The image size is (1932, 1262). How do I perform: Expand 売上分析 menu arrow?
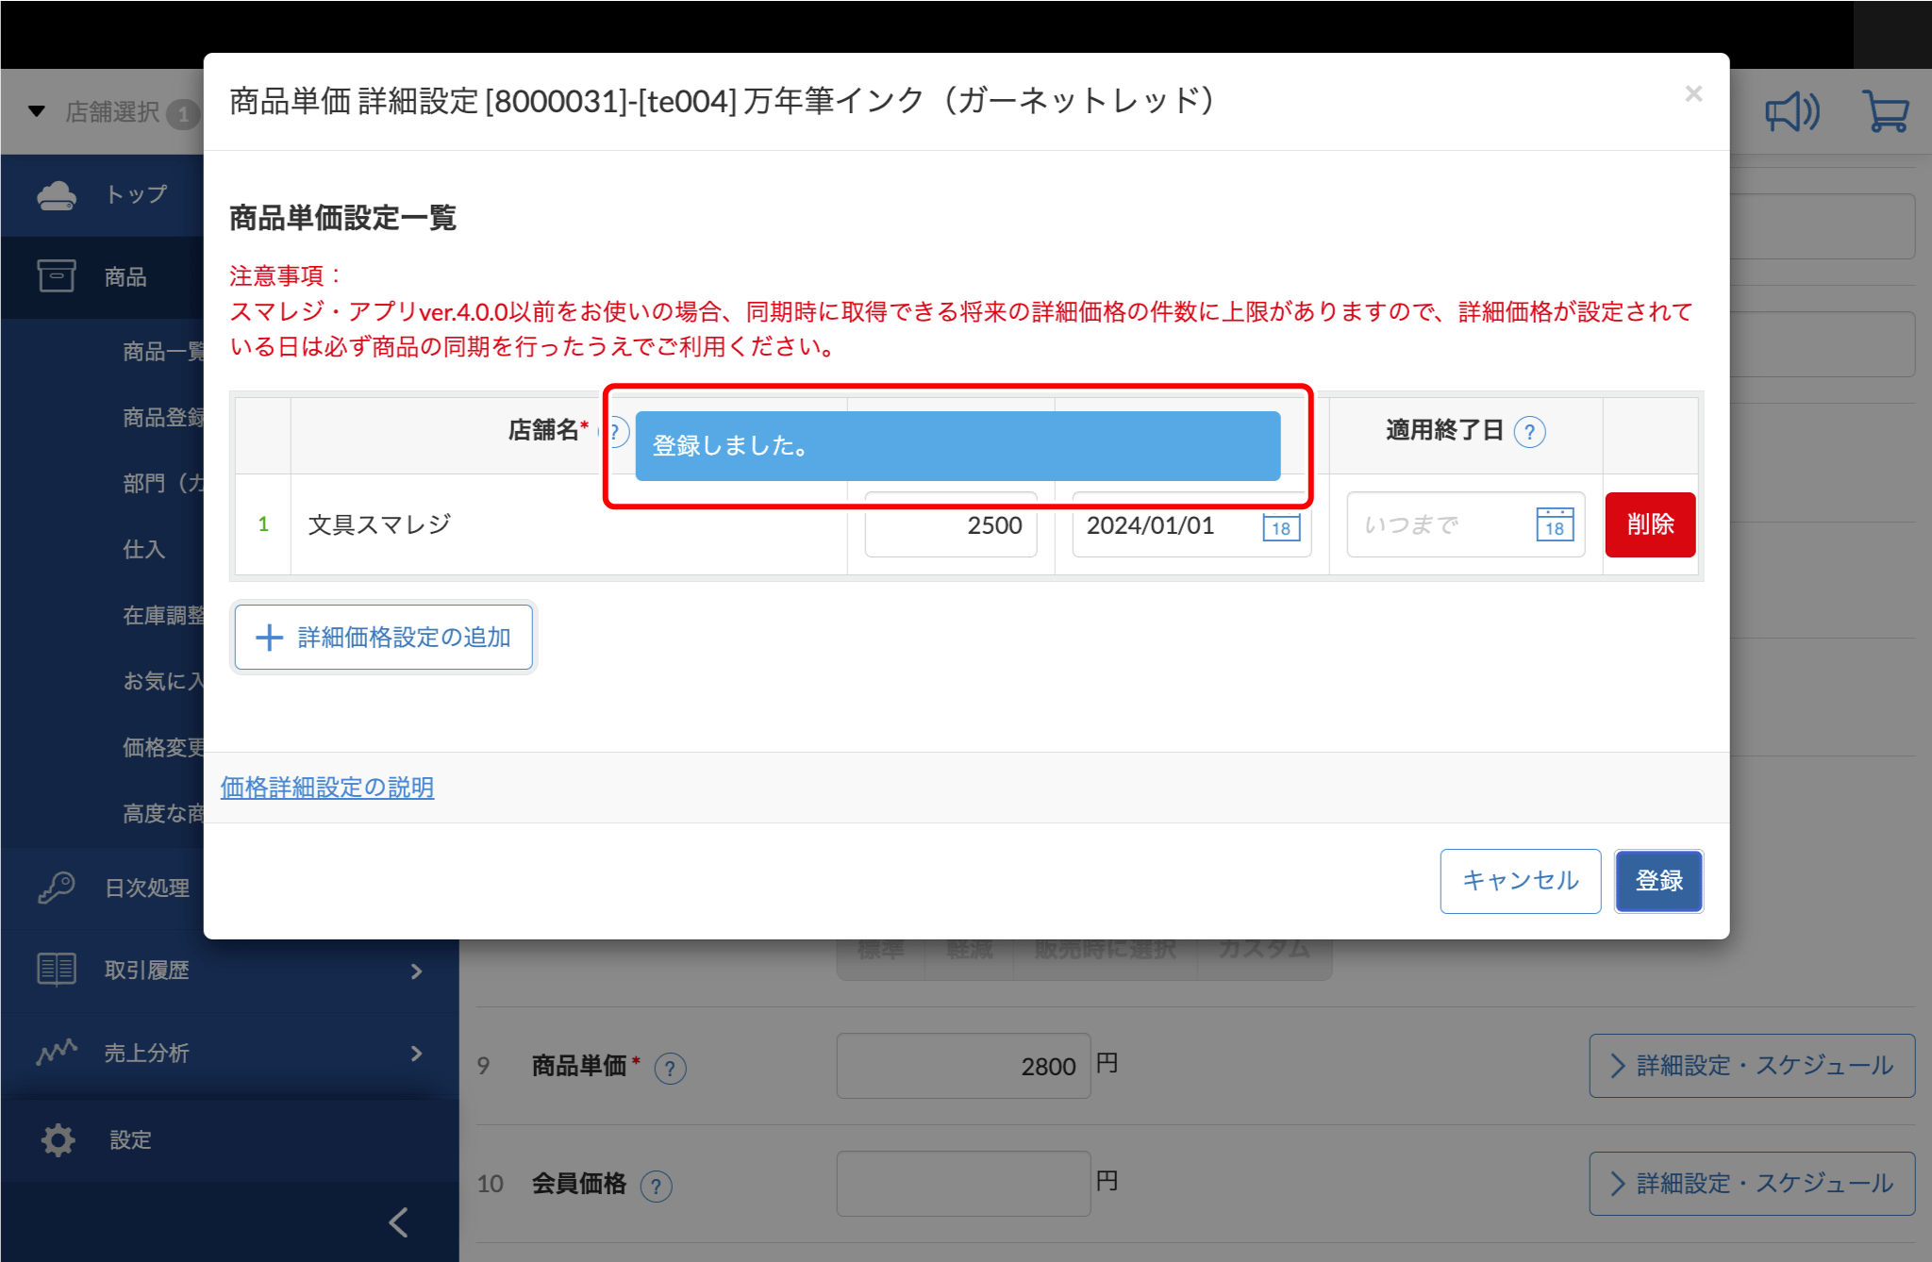tap(417, 1053)
